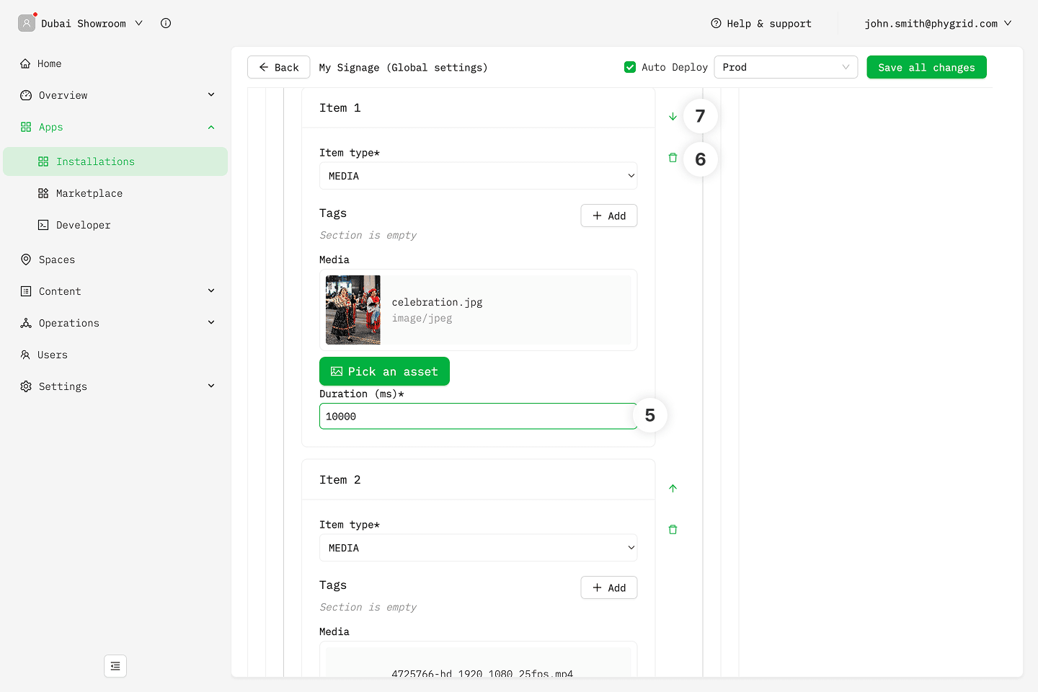Open Item 1 item type dropdown

coord(478,176)
